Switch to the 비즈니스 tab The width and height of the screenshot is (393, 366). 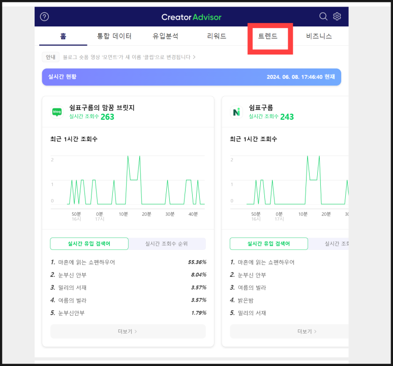click(319, 37)
